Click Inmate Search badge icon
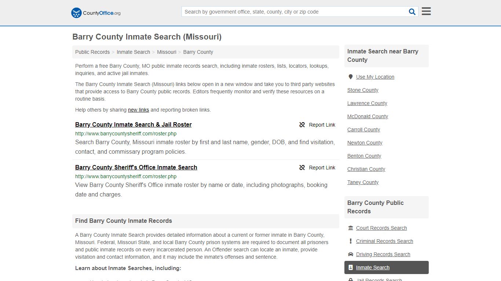The width and height of the screenshot is (501, 281). (351, 267)
